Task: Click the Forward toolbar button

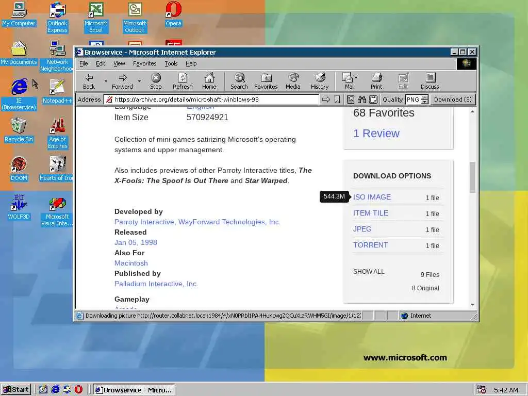Action: tap(122, 81)
